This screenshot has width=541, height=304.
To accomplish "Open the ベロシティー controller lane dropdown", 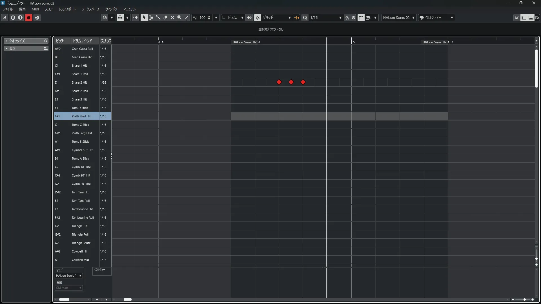I will pos(99,270).
